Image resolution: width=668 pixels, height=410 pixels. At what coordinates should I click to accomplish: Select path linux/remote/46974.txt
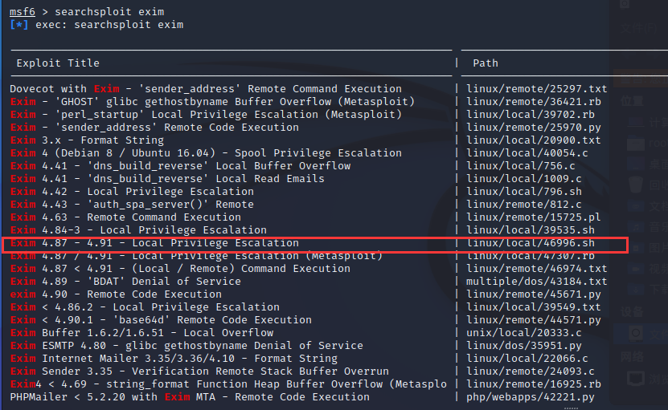(537, 268)
